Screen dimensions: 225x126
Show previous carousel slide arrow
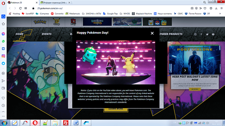(x=47, y=70)
